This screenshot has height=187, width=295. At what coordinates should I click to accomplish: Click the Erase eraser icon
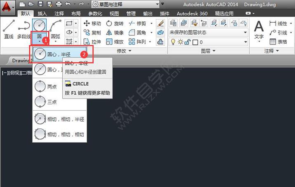point(160,23)
